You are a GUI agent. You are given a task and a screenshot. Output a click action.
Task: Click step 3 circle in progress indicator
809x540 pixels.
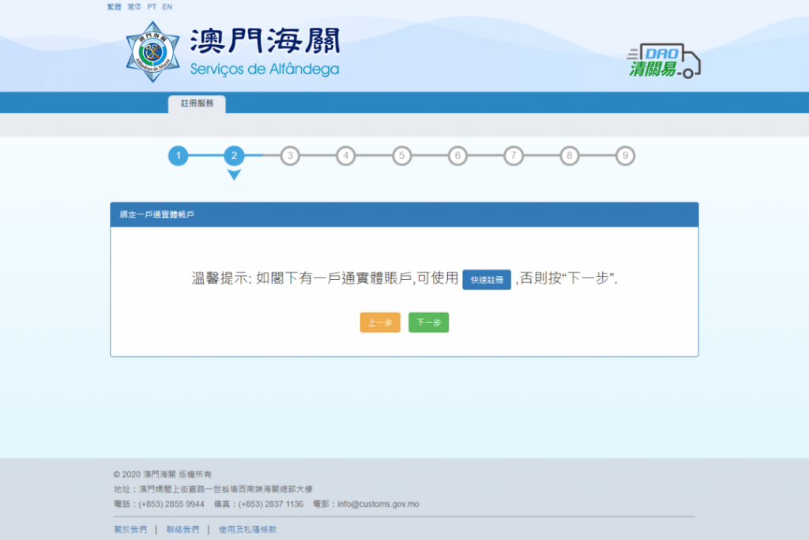(x=290, y=156)
